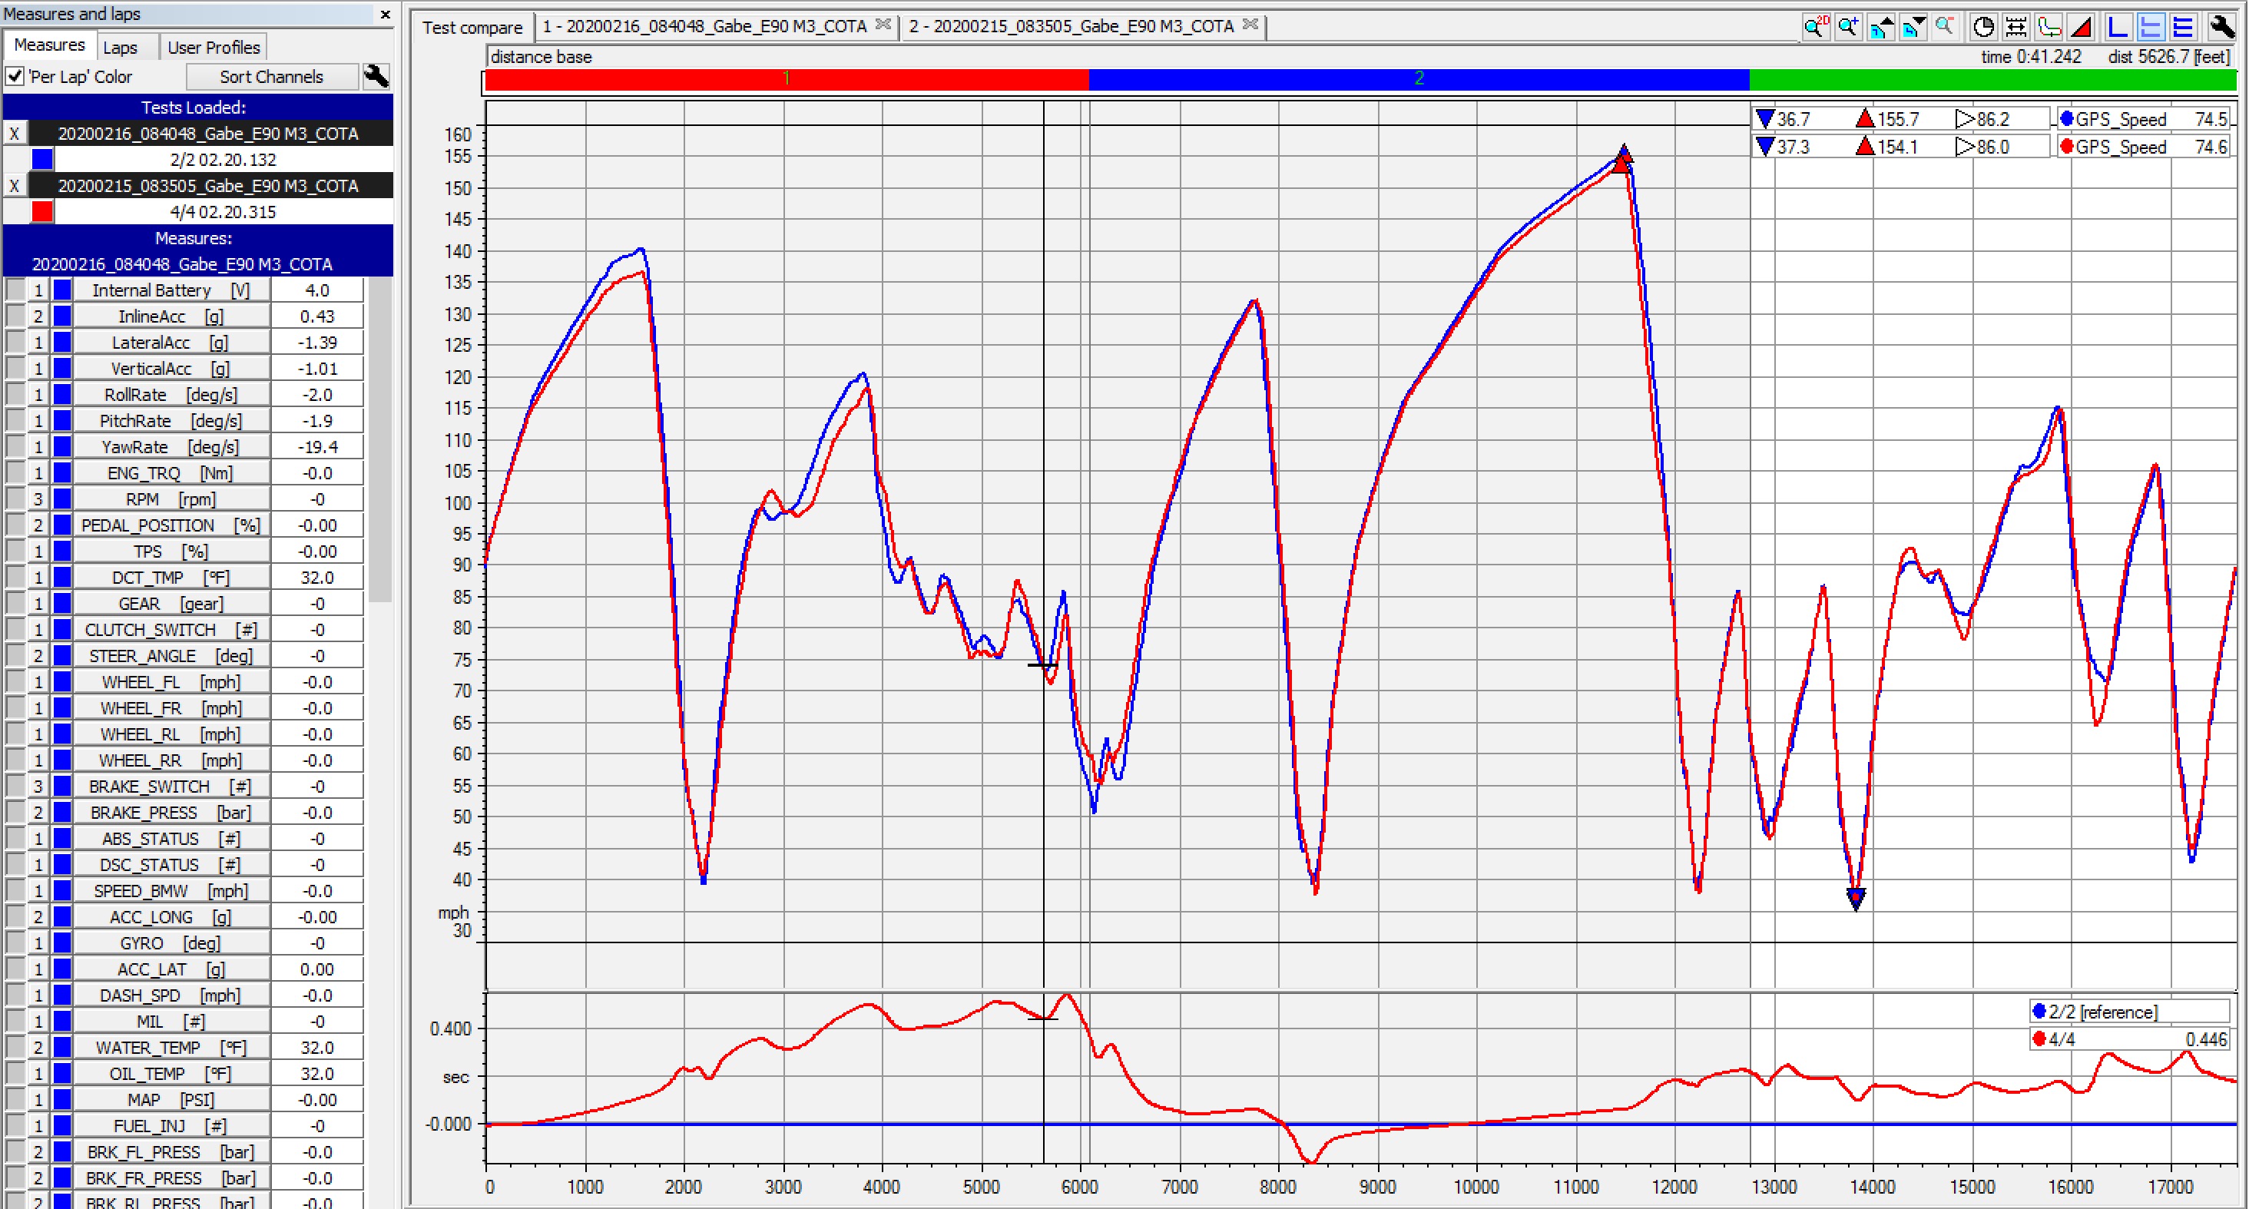Enable the RPM channel checkbox
The width and height of the screenshot is (2249, 1209).
pos(15,499)
